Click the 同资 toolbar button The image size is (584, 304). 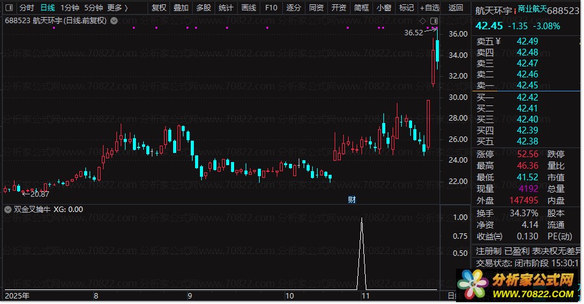pos(316,7)
